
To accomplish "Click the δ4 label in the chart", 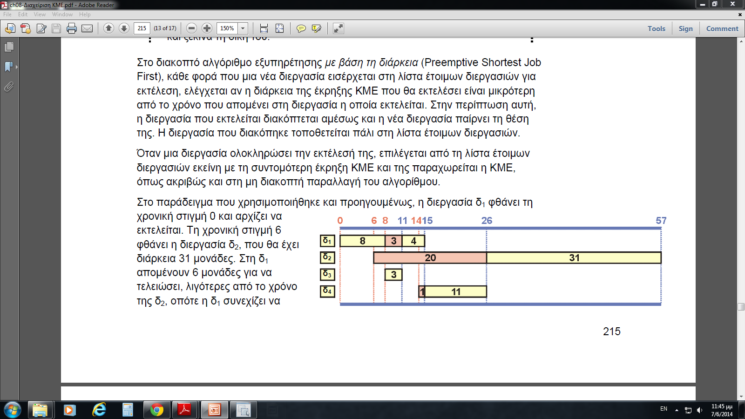I will coord(327,291).
